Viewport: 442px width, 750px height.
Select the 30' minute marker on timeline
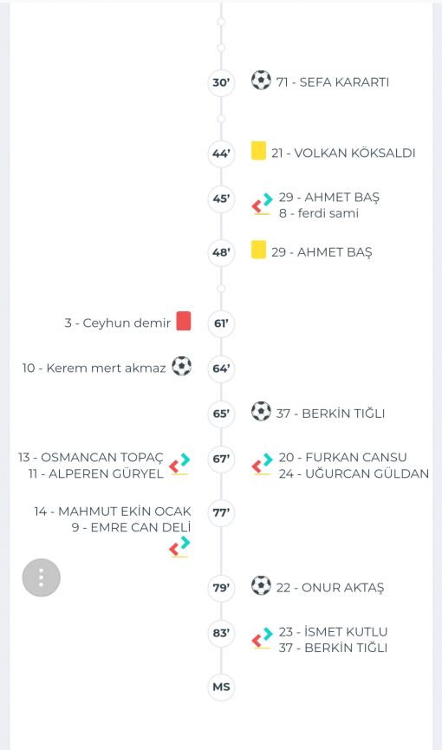point(221,82)
